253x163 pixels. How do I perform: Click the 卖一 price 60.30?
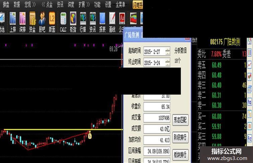click(x=217, y=105)
